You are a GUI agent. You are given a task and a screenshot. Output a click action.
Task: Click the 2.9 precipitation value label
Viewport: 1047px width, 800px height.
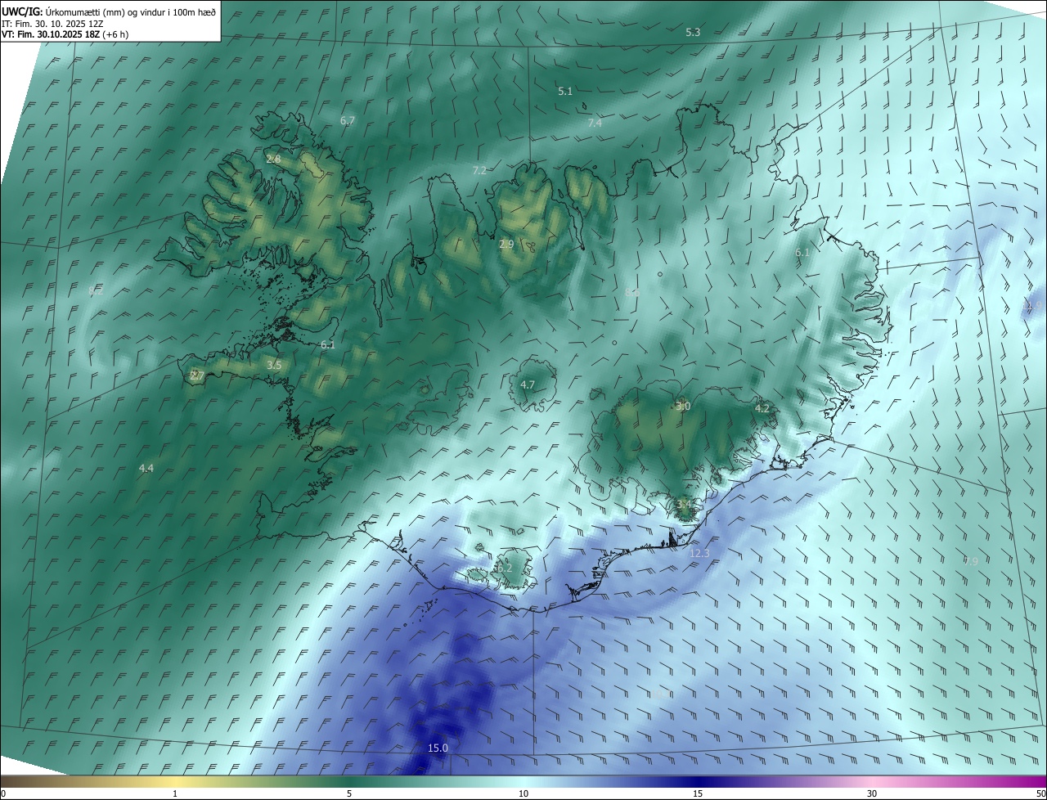click(x=506, y=244)
